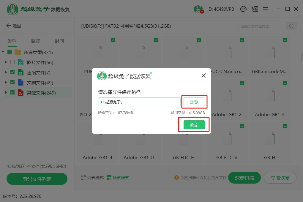Switch to 列表模式 list view icon
This screenshot has height=202, width=303.
click(x=83, y=178)
